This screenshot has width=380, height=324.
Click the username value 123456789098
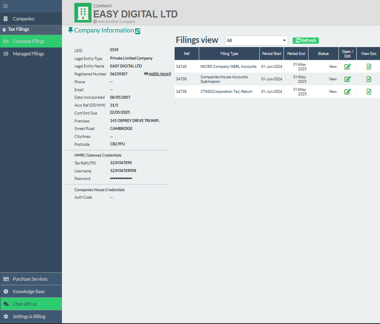pyautogui.click(x=123, y=171)
